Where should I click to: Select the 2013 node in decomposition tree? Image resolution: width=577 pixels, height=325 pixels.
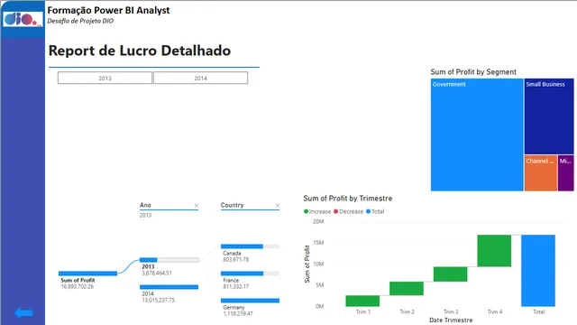click(x=169, y=260)
